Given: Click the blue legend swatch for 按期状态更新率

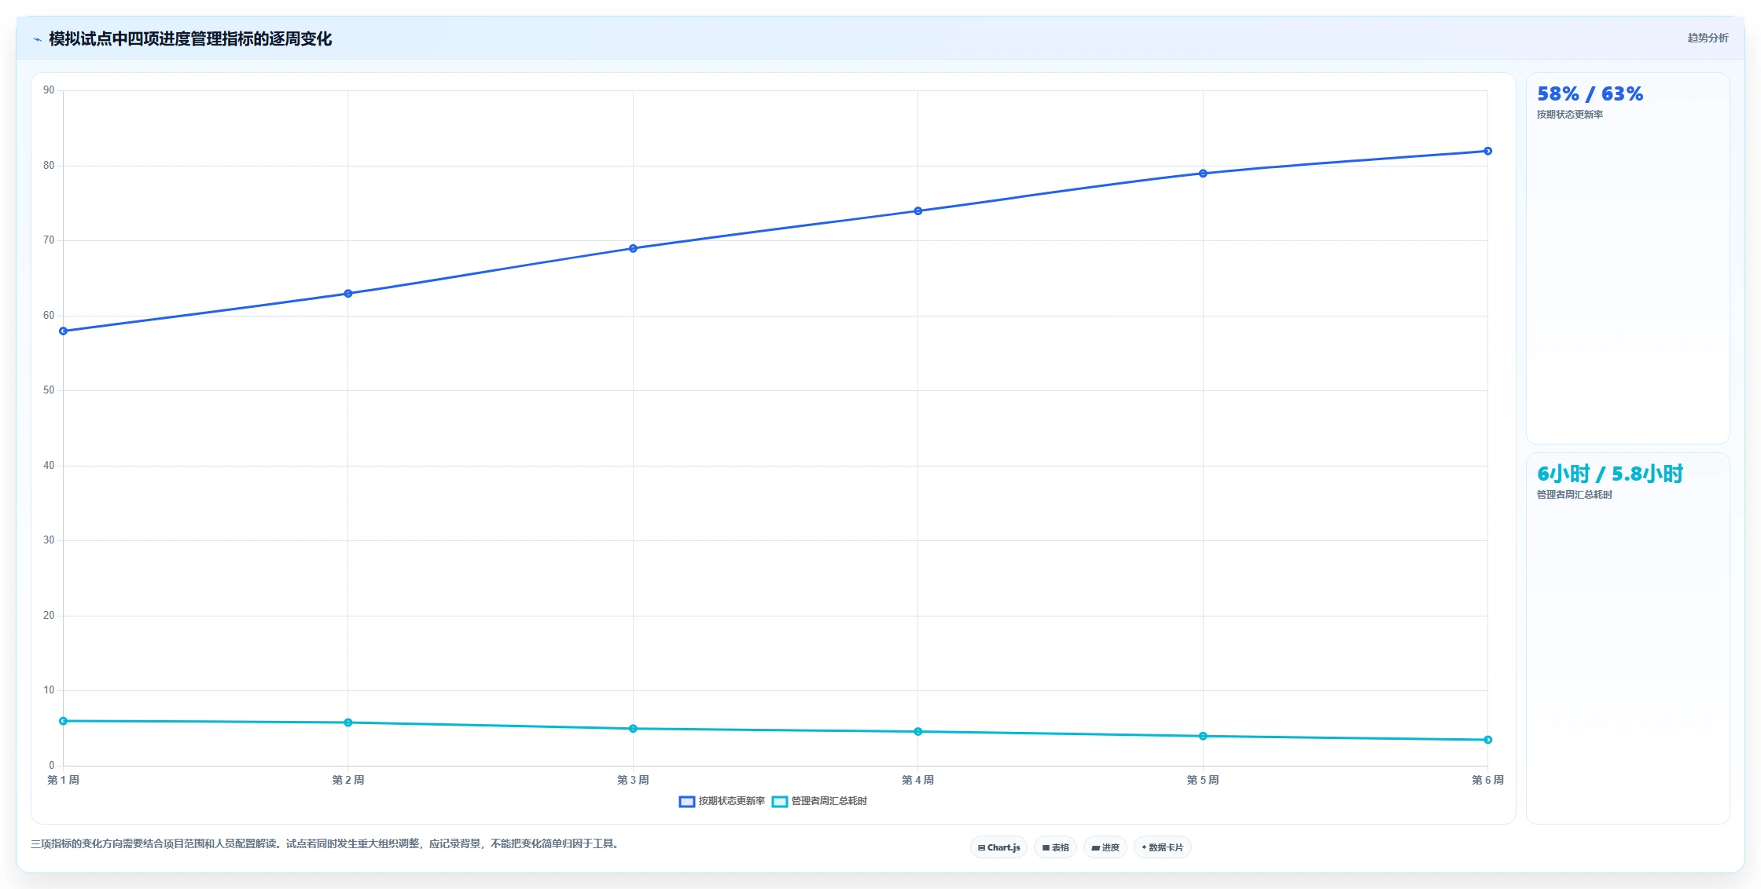Looking at the screenshot, I should pyautogui.click(x=686, y=801).
